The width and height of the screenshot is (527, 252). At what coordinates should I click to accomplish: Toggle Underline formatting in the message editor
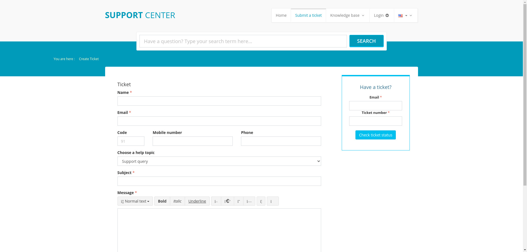tap(197, 201)
